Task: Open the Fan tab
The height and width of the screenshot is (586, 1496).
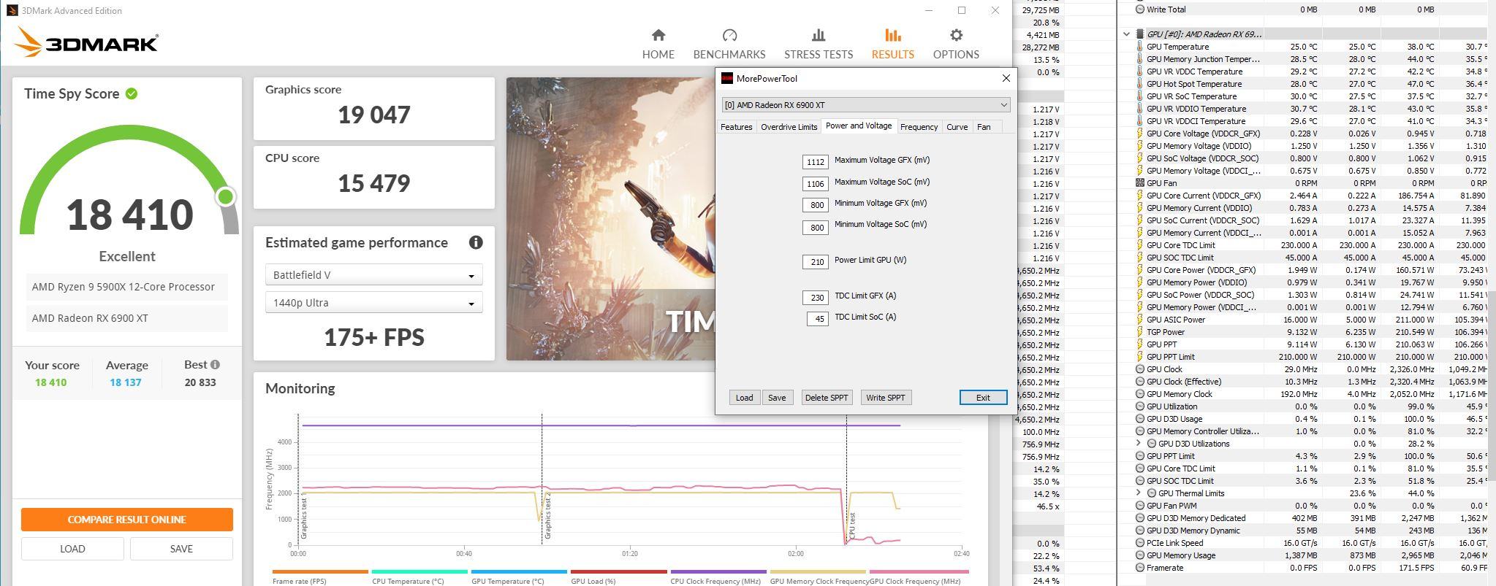Action: (984, 127)
